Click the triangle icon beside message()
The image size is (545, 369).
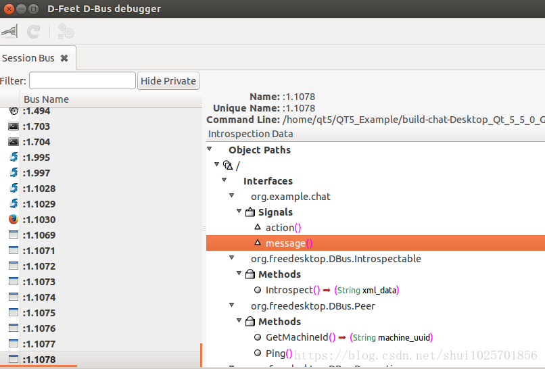pos(258,243)
